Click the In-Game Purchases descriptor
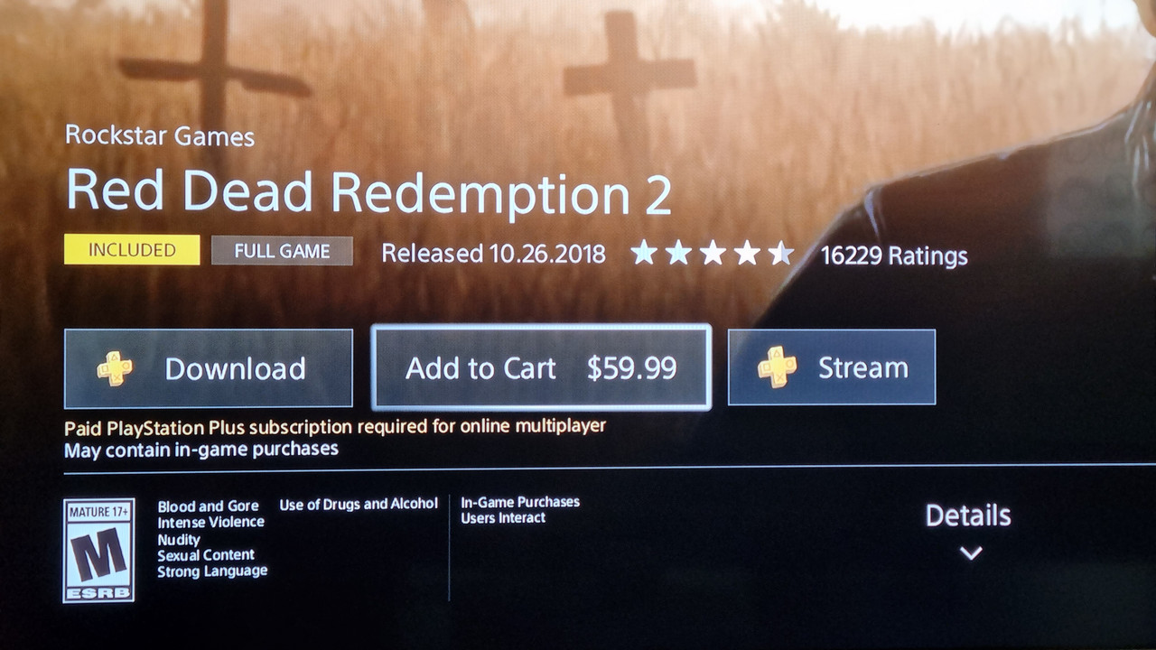 point(520,502)
